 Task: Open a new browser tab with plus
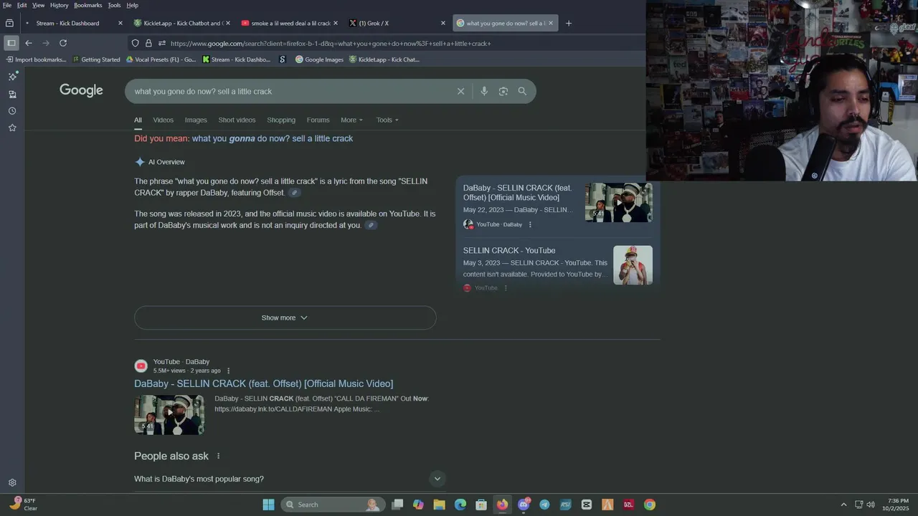point(569,23)
